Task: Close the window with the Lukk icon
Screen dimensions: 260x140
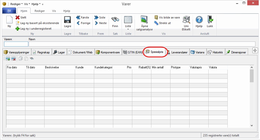Action: tap(210, 20)
